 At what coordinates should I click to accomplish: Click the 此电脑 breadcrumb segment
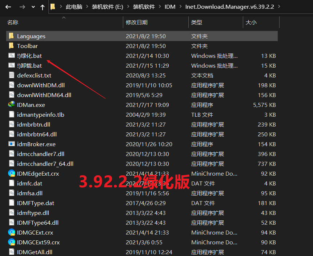pyautogui.click(x=74, y=7)
